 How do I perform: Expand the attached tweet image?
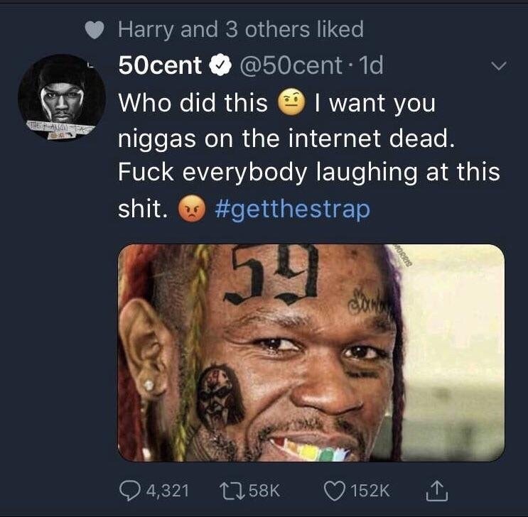tap(311, 352)
